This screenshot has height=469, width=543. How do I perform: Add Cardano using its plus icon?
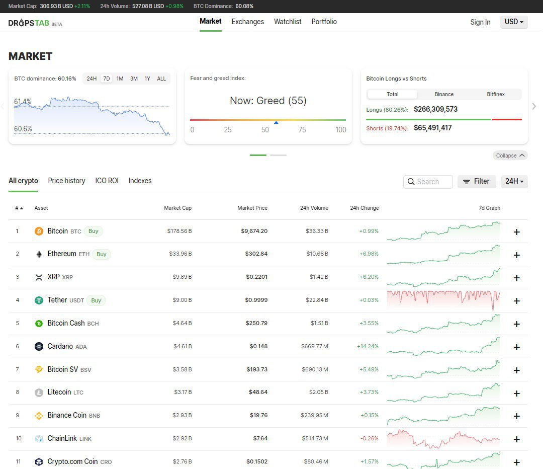(x=517, y=347)
